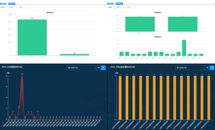
Task: Click the trend-line point with value 2
Action: click(x=19, y=108)
